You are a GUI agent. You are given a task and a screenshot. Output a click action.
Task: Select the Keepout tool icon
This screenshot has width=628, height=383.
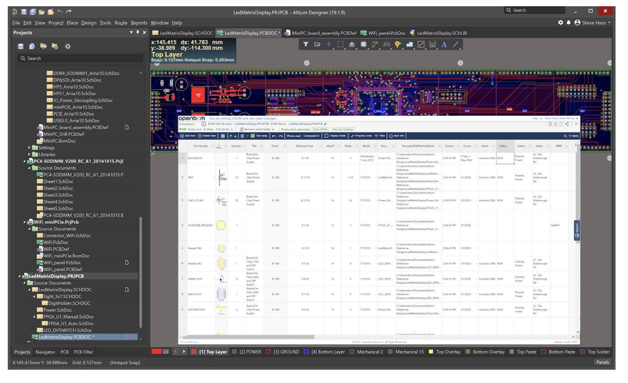tap(421, 44)
